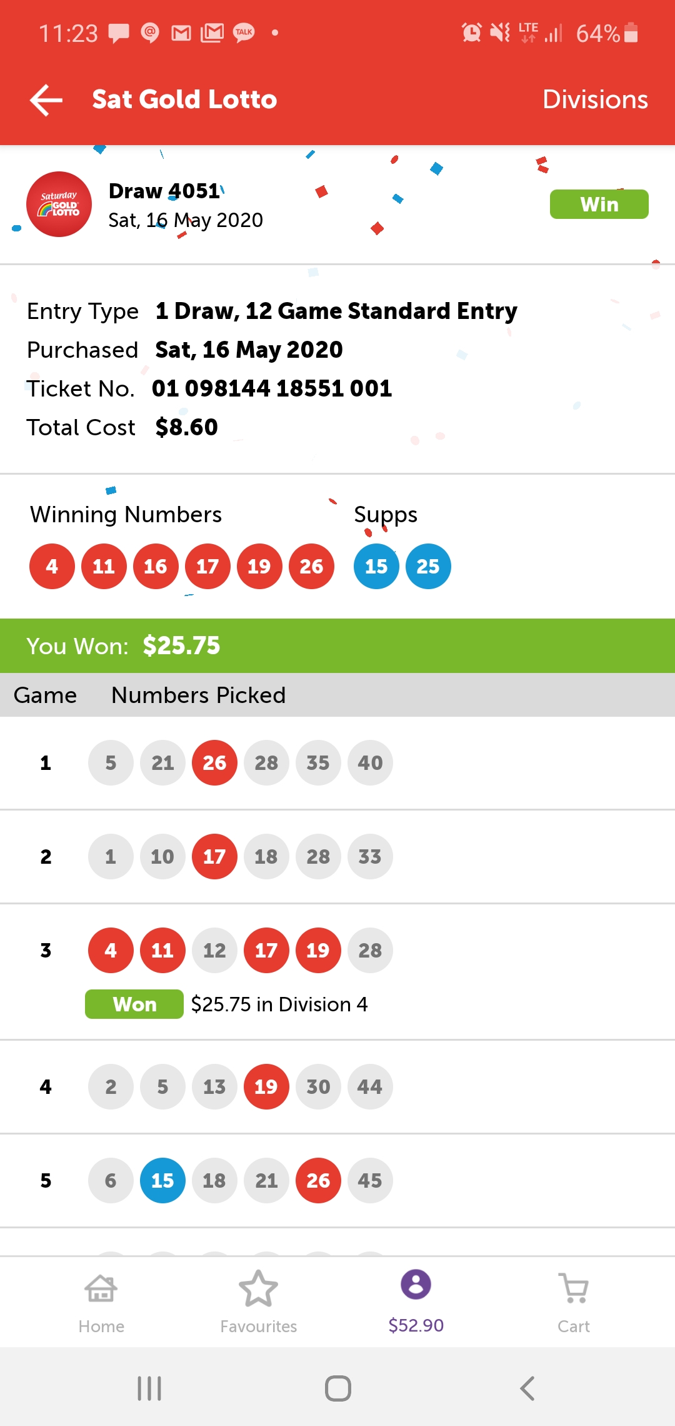Tap the Won badge in game 3
Image resolution: width=675 pixels, height=1426 pixels.
(x=134, y=1004)
